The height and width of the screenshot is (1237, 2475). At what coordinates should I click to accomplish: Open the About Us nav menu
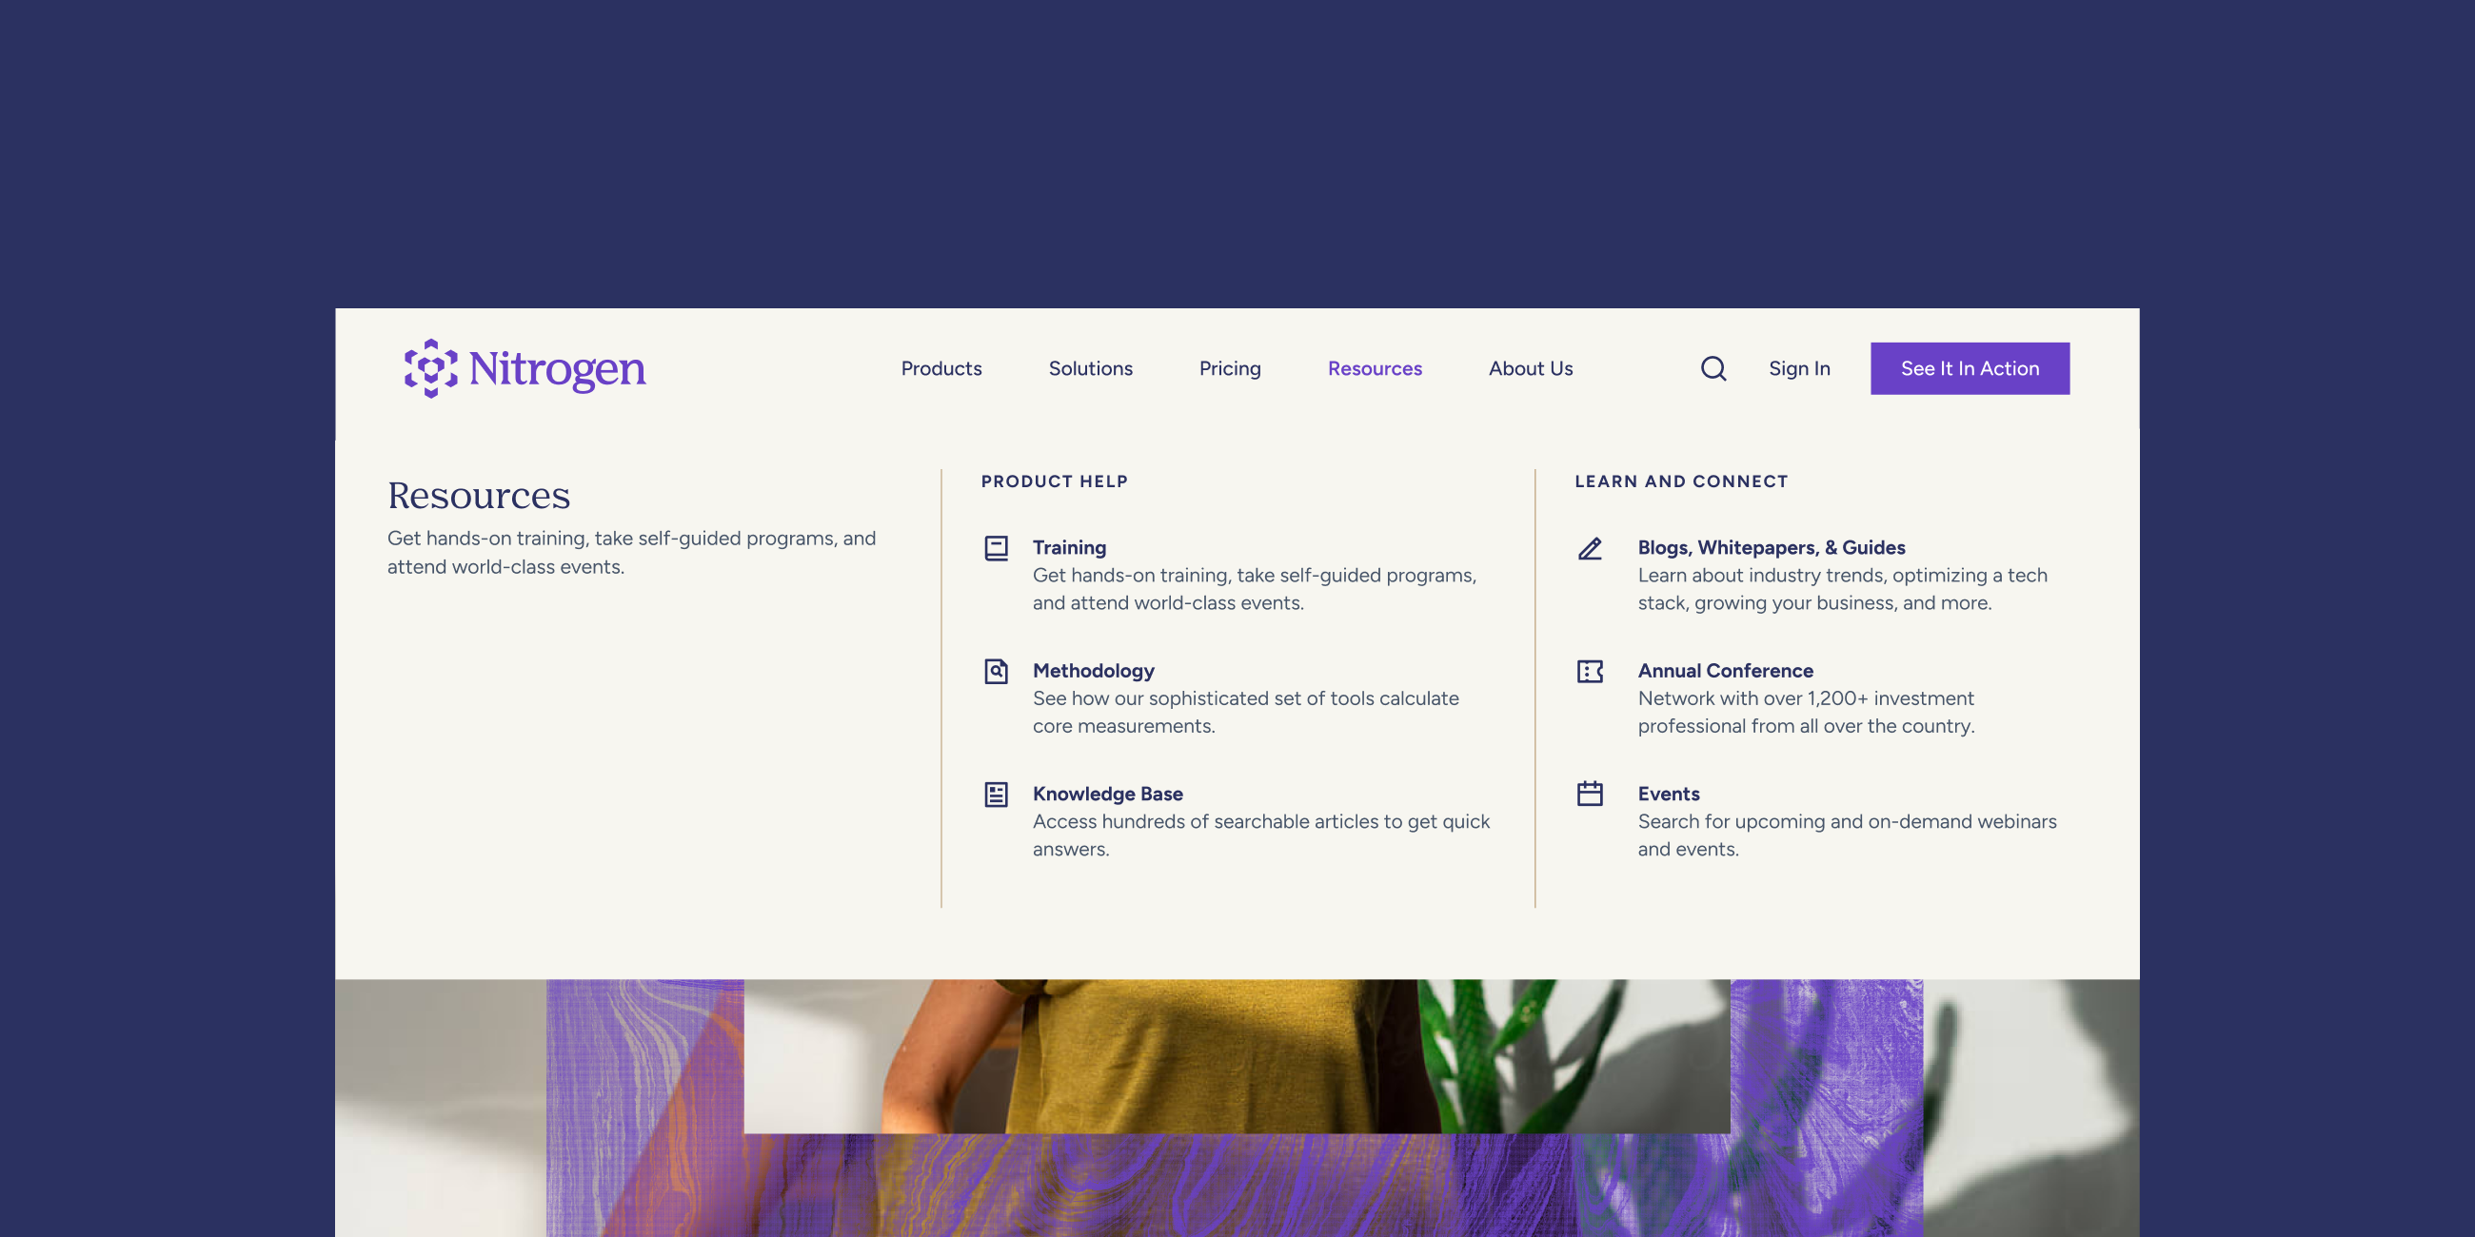[1530, 368]
